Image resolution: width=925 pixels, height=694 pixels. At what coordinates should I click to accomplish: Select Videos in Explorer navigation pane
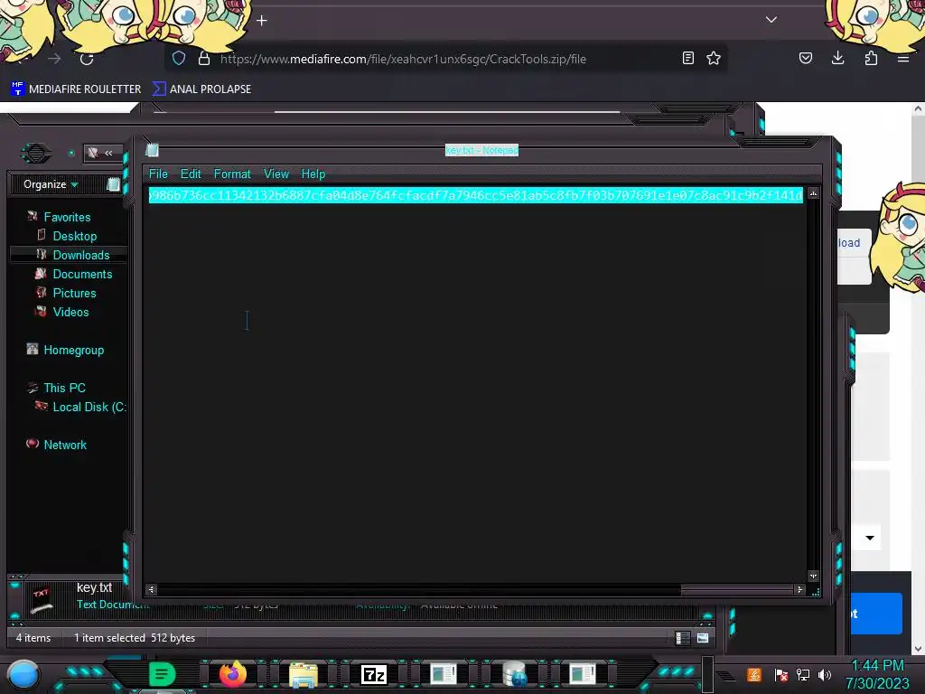pyautogui.click(x=70, y=312)
